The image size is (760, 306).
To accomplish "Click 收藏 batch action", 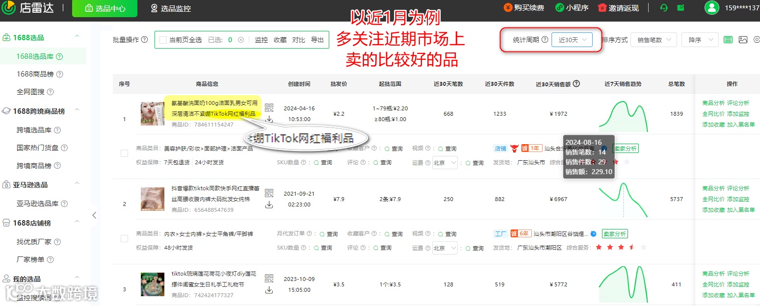I will [x=280, y=40].
